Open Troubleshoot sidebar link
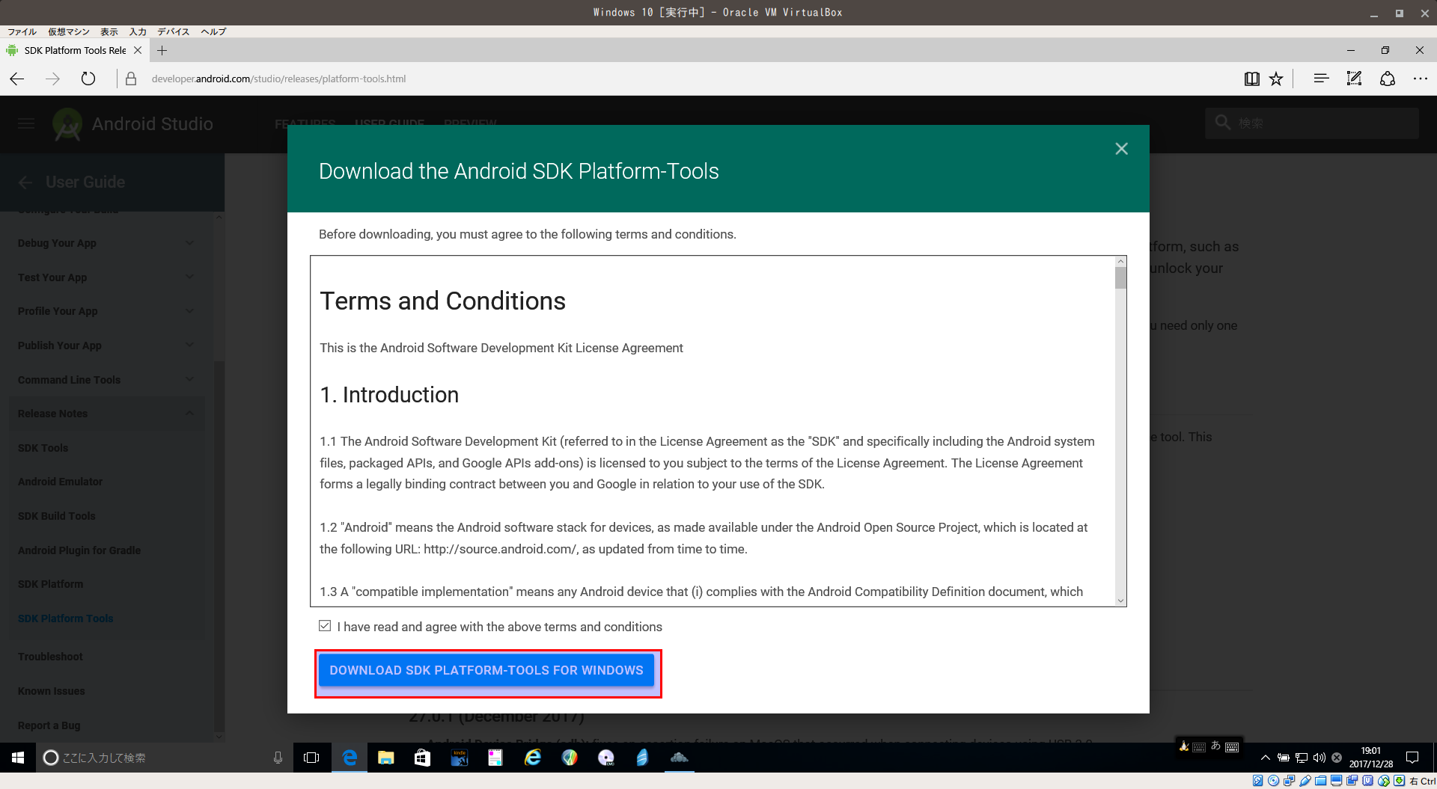This screenshot has width=1437, height=789. click(50, 657)
